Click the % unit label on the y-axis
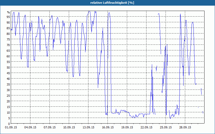 click(x=9, y=12)
